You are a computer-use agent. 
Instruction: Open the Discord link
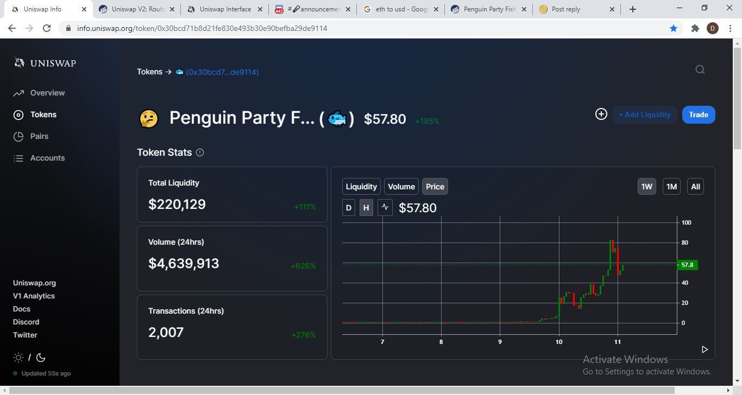tap(26, 322)
